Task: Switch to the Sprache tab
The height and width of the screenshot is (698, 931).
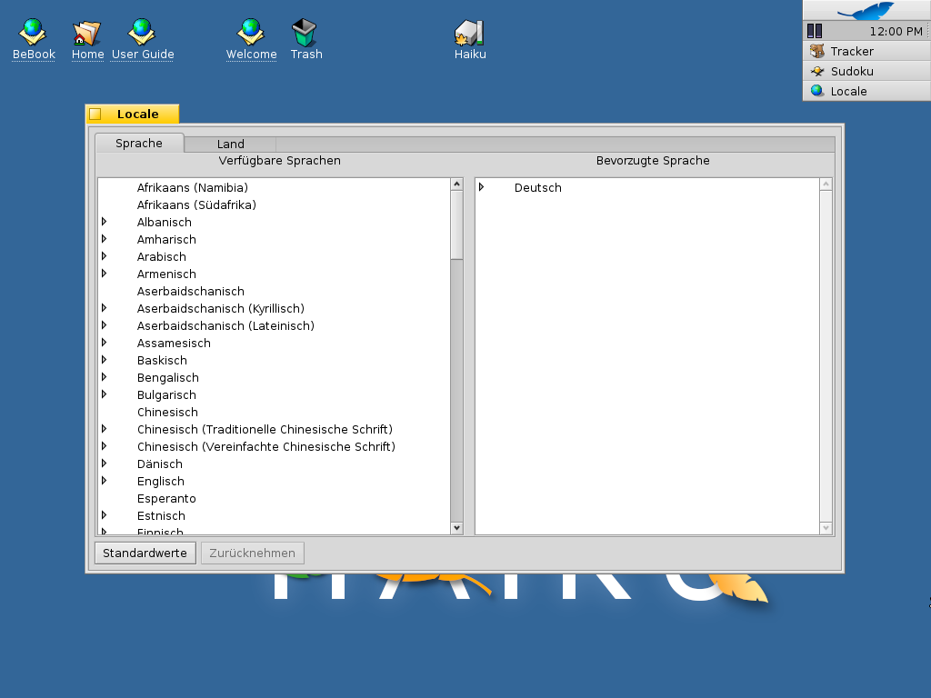Action: [139, 143]
